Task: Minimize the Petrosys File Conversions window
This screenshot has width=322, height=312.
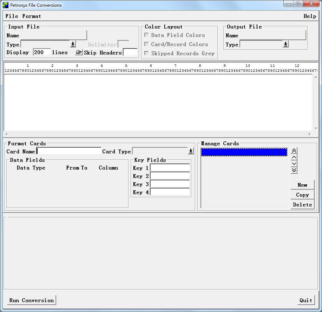Action: (289, 4)
